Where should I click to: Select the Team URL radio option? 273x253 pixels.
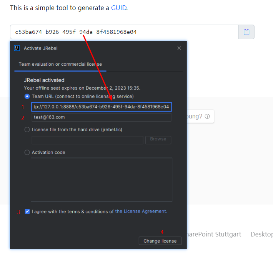(27, 96)
